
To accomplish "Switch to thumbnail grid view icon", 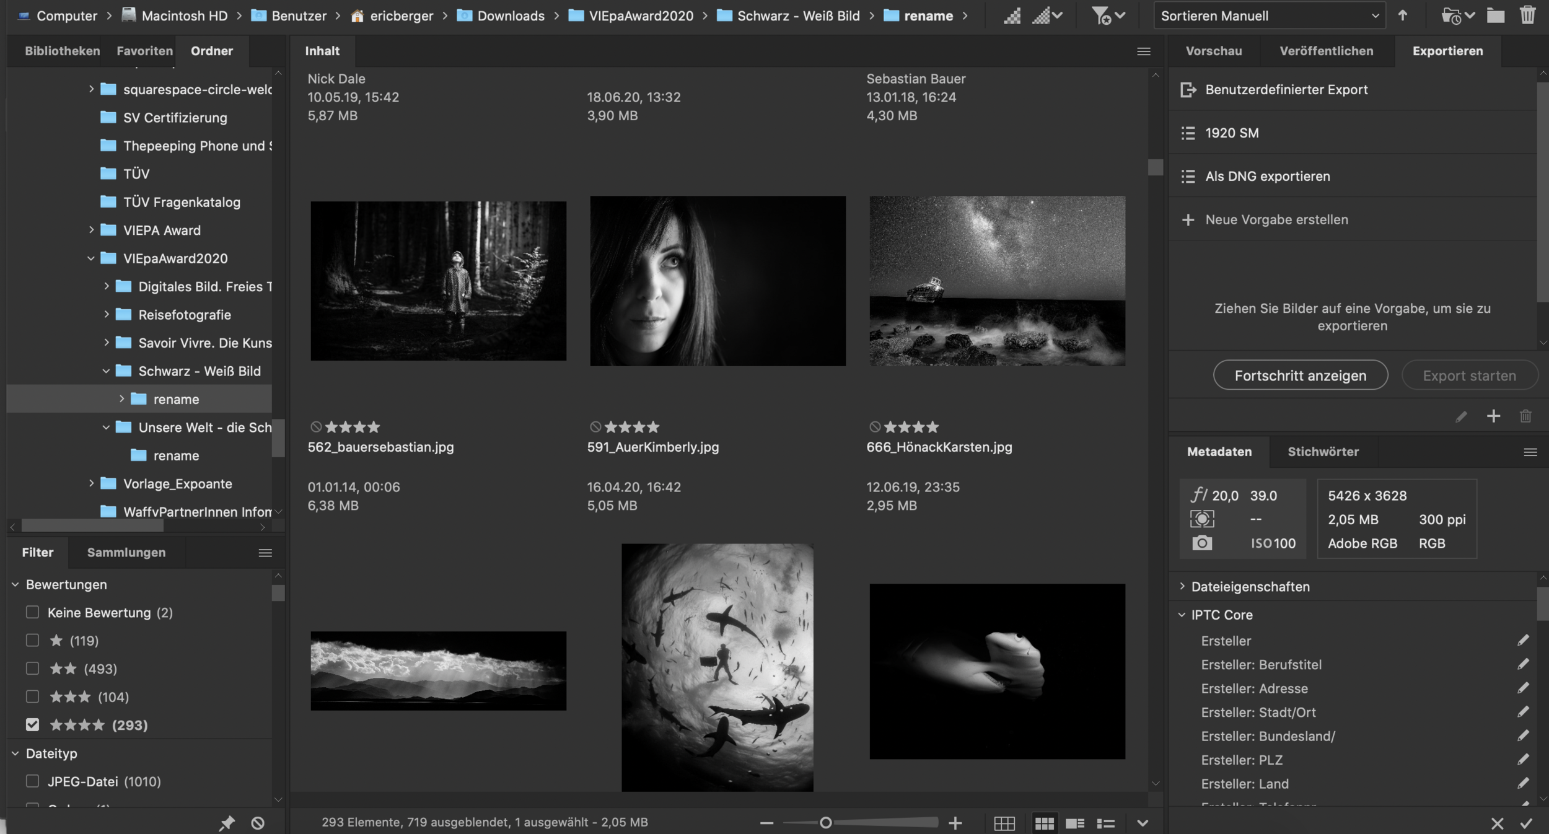I will tap(1044, 823).
